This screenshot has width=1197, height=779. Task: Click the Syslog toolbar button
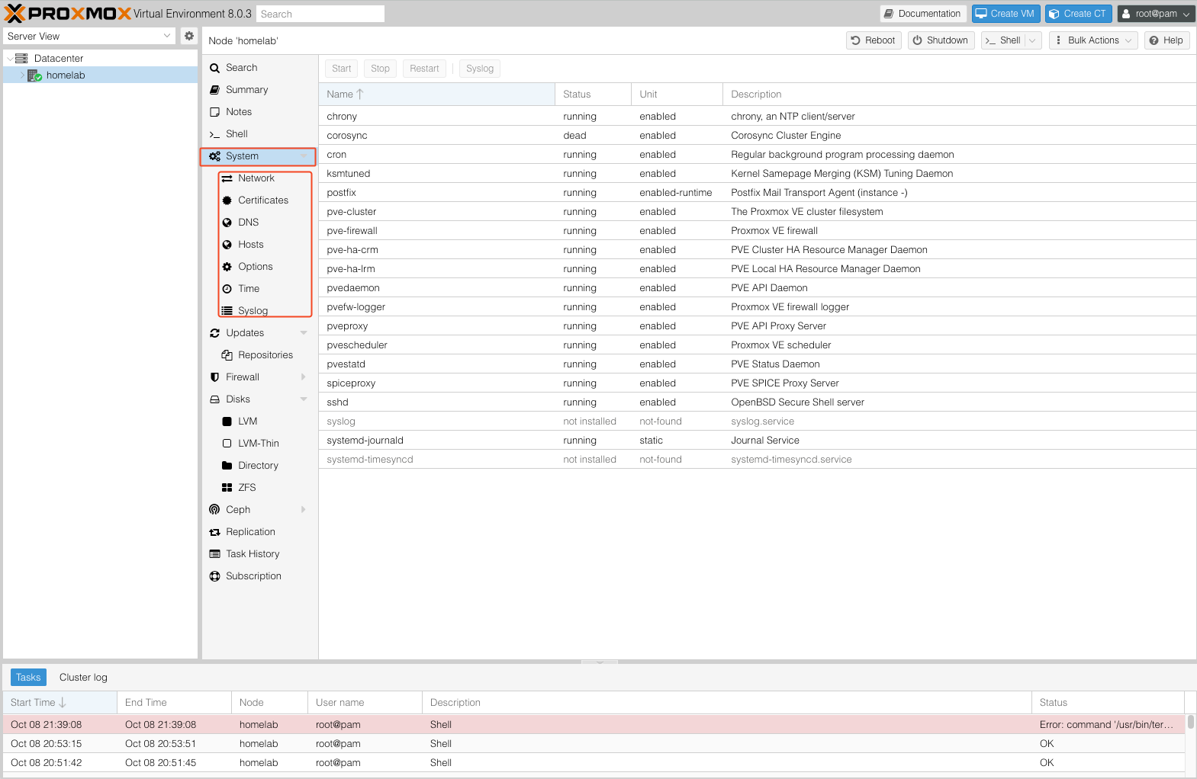(480, 69)
